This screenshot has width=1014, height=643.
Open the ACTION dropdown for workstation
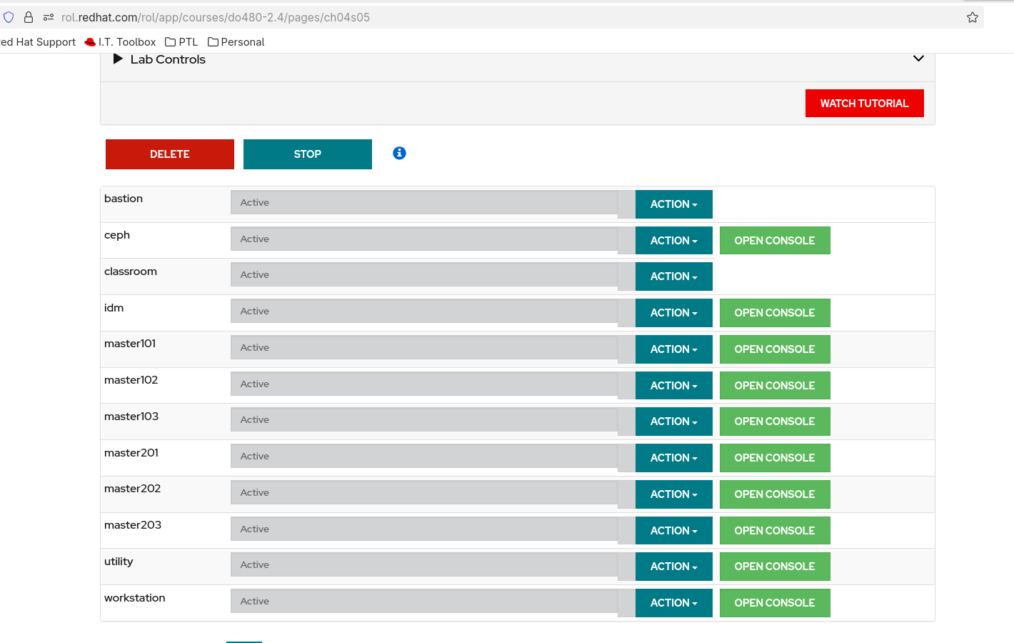pyautogui.click(x=673, y=603)
